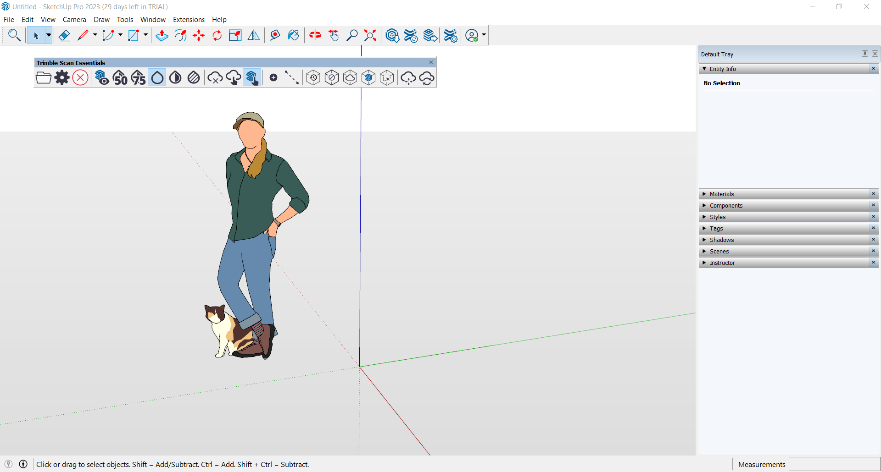881x472 pixels.
Task: Toggle 50 percent point cloud transparency
Action: click(x=120, y=78)
